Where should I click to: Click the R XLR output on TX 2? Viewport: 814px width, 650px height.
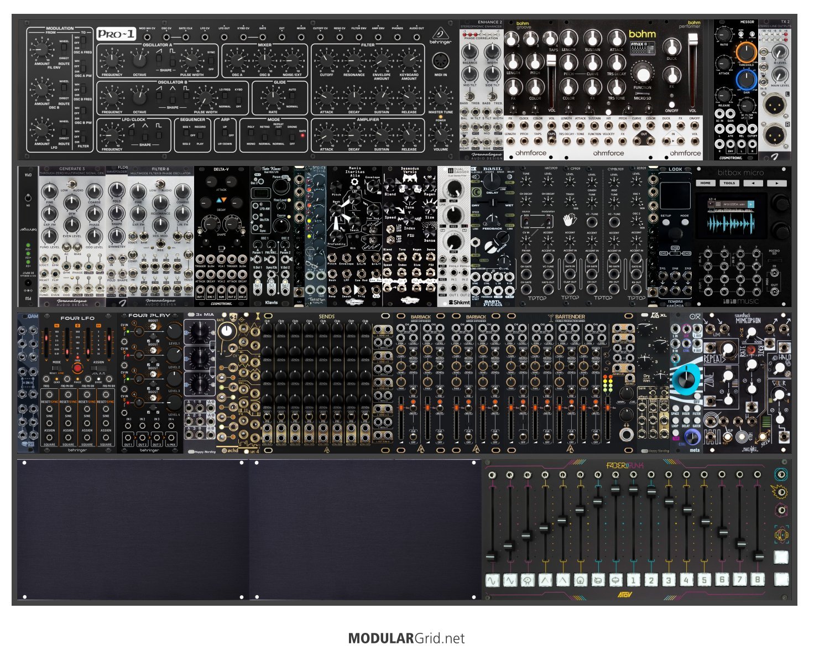click(776, 136)
